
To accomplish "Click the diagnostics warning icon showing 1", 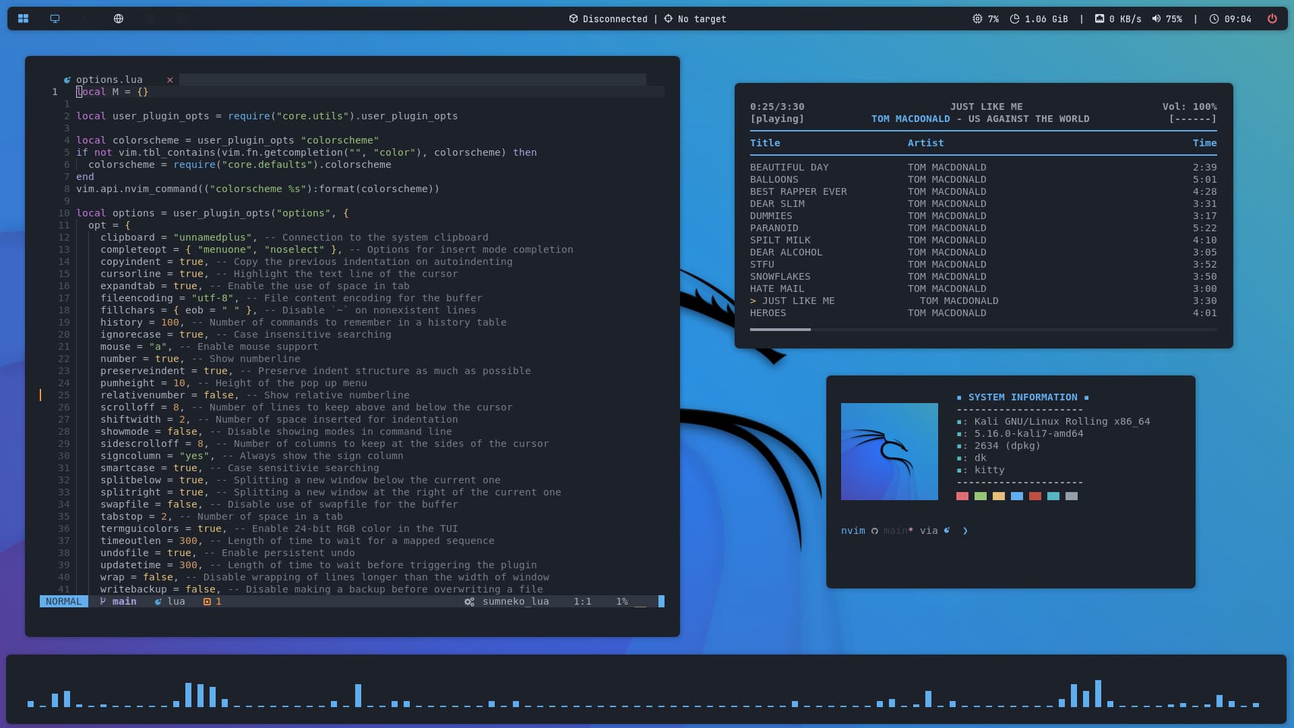I will 207,601.
